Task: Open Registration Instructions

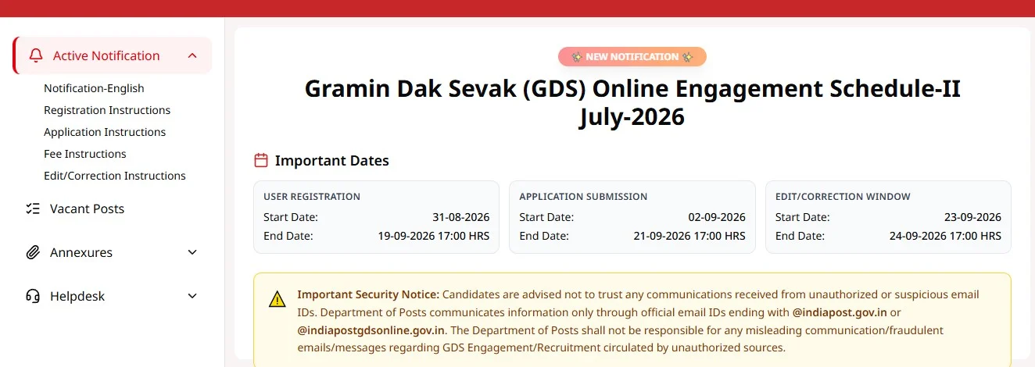Action: point(107,110)
